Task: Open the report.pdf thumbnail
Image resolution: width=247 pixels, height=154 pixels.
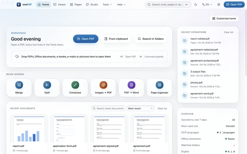Action: (29, 129)
